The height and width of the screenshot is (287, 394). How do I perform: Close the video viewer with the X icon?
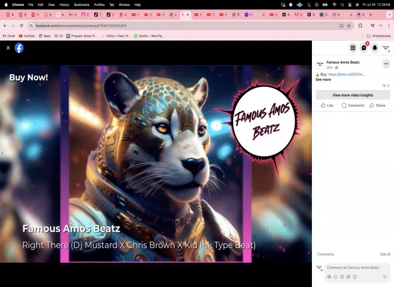[x=8, y=48]
